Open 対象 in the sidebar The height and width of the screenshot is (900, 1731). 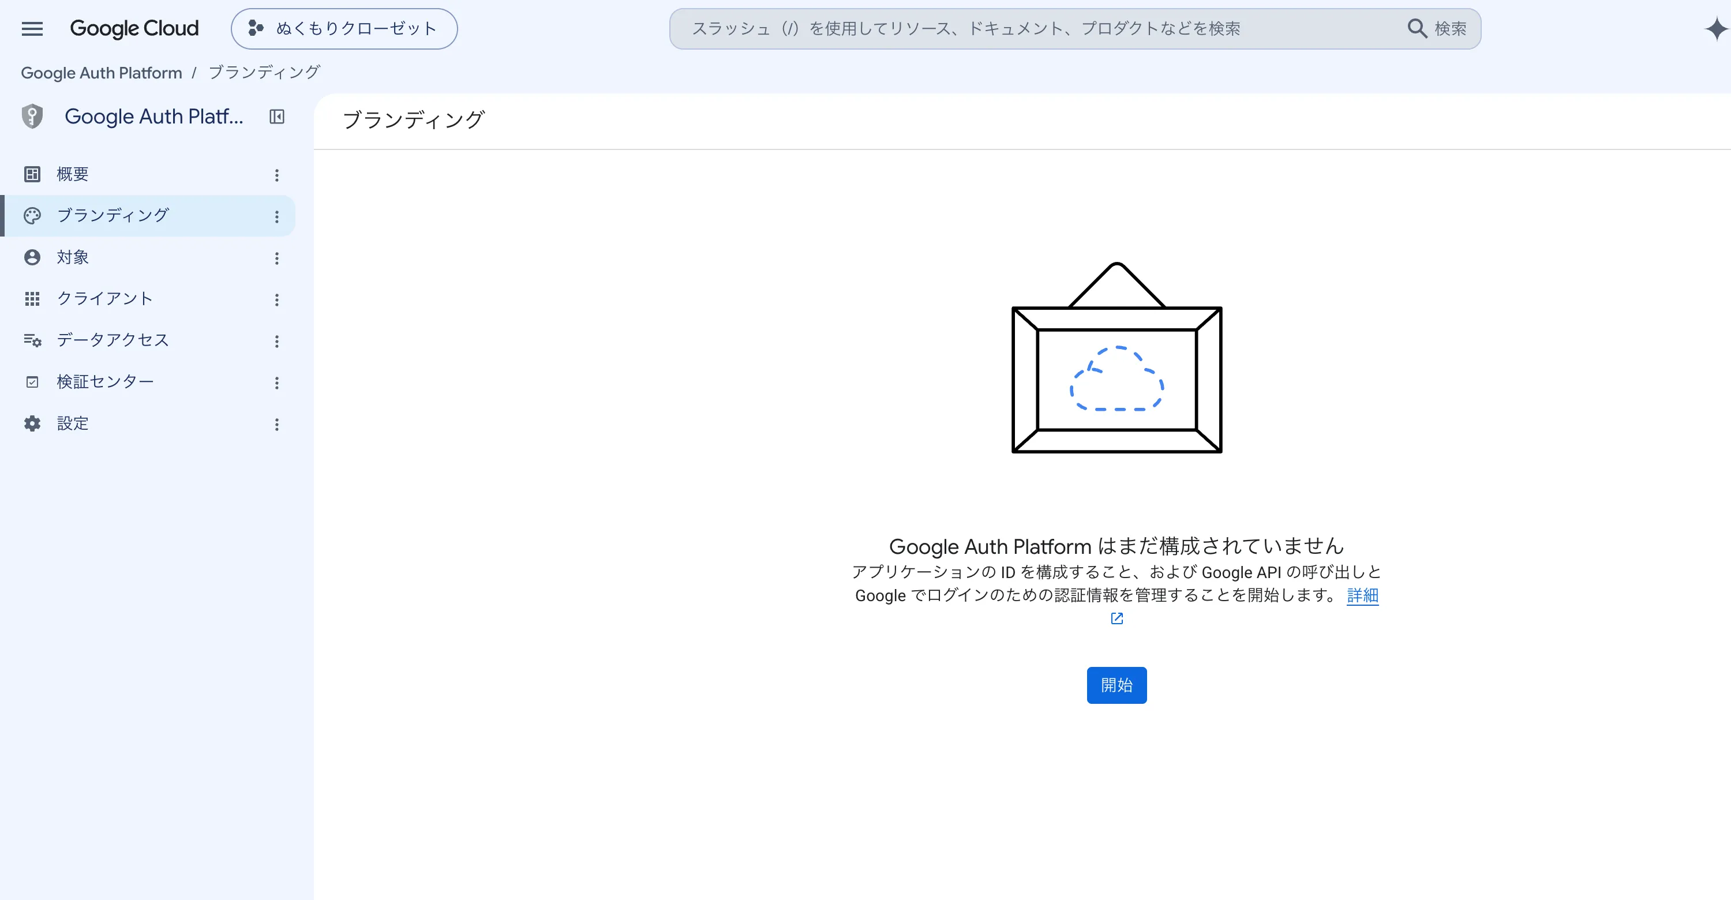coord(147,257)
